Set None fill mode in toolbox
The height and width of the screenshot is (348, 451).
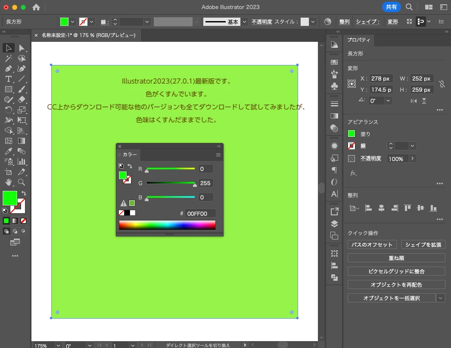[24, 221]
